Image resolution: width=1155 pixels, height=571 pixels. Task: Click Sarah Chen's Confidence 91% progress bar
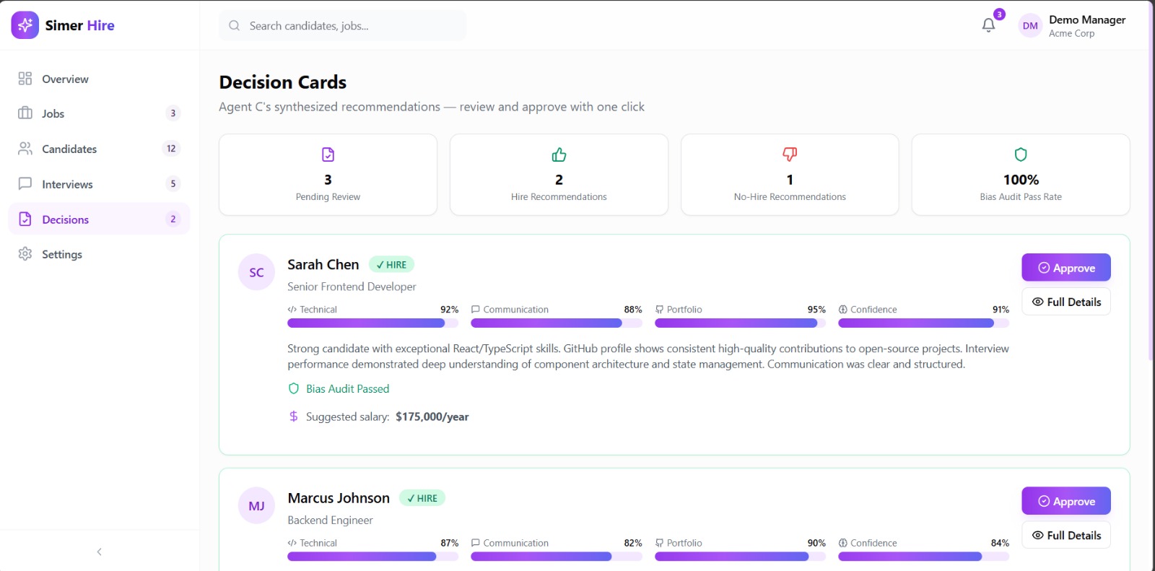(923, 323)
